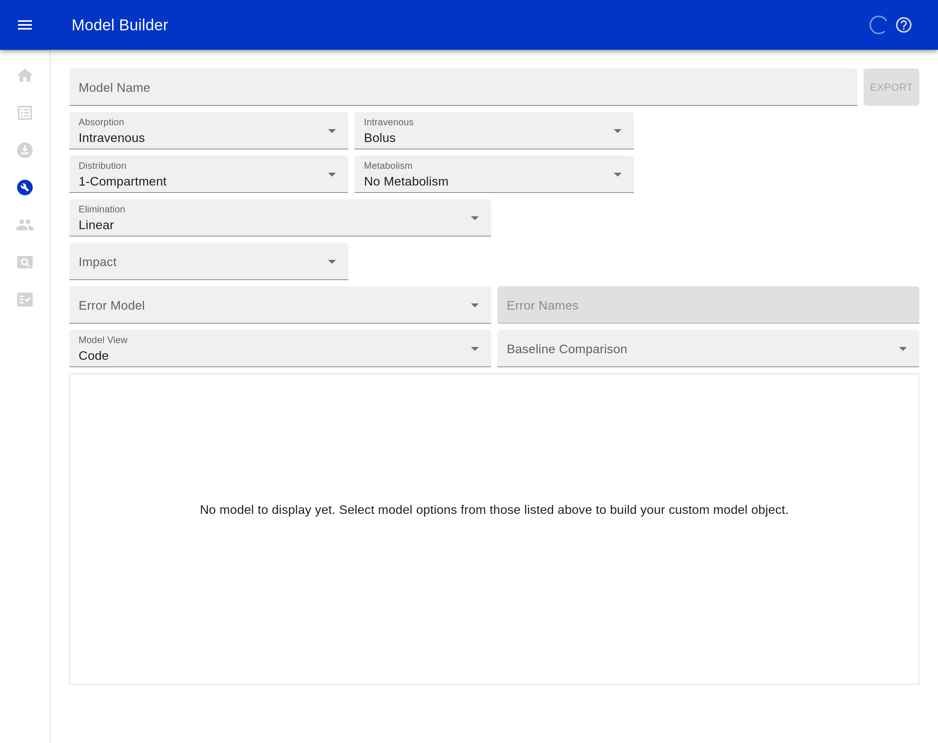The width and height of the screenshot is (938, 743).
Task: Open the checklist sidebar icon
Action: click(x=25, y=300)
